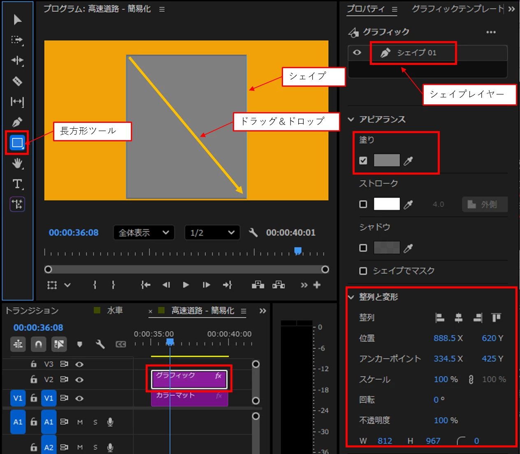This screenshot has height=454, width=520.
Task: Go to Out point button
Action: (228, 285)
